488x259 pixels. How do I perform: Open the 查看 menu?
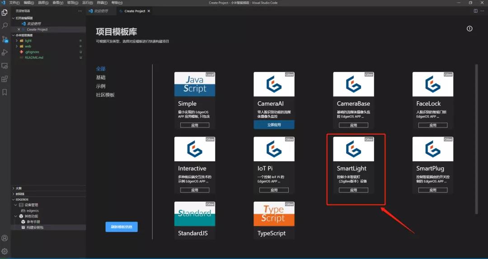click(57, 3)
